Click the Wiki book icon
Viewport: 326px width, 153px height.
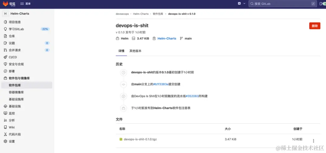tap(5, 127)
